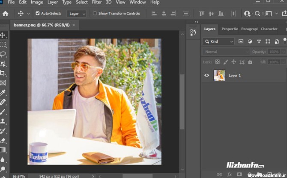
Task: Expand the Normal blend mode dropdown
Action: (226, 52)
